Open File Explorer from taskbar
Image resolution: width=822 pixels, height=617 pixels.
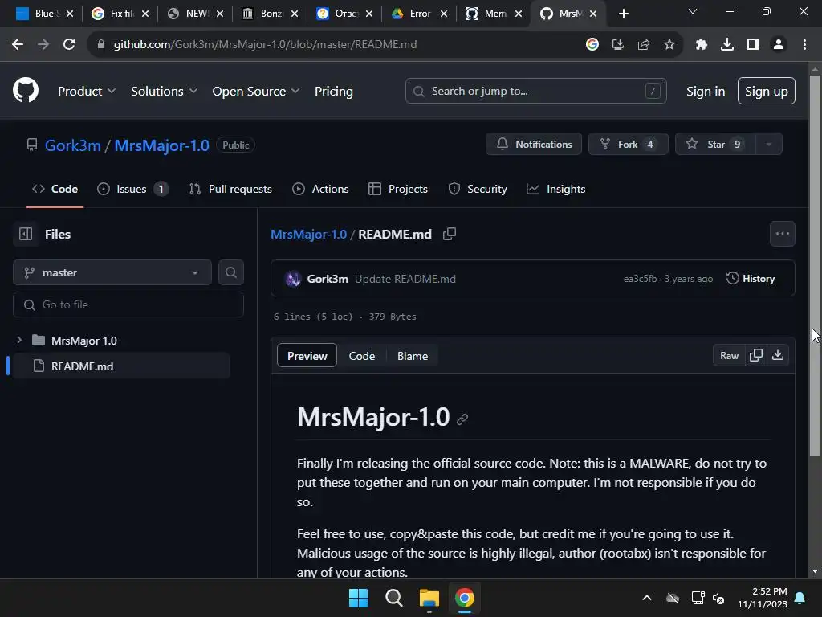click(429, 598)
